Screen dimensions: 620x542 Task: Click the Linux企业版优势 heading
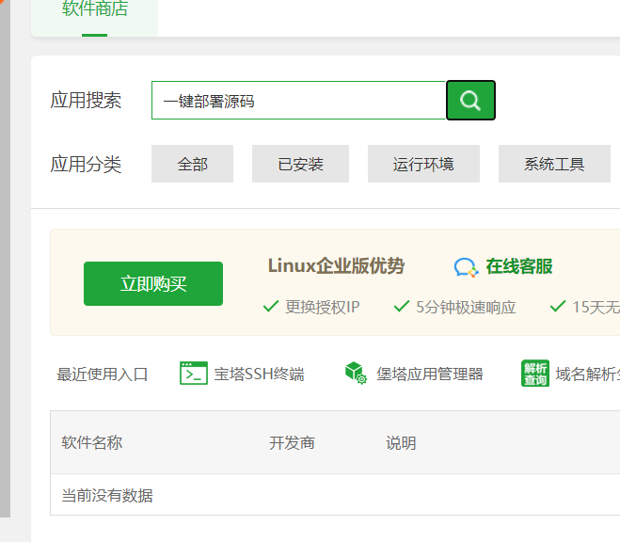(x=336, y=265)
